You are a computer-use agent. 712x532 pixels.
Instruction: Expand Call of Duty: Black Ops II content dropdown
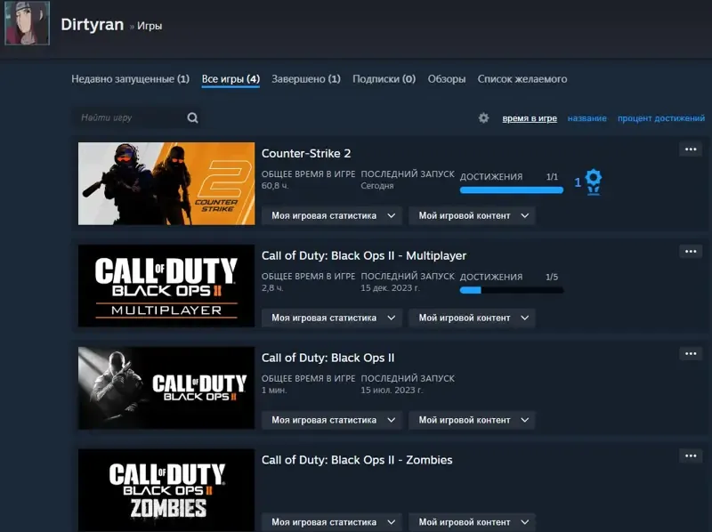(473, 420)
